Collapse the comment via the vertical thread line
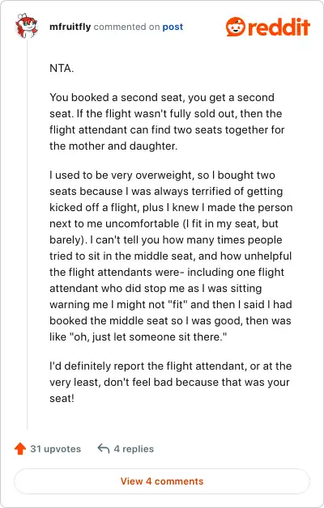324x508 pixels. pyautogui.click(x=27, y=235)
